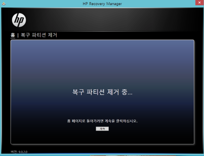Go to 홈 breadcrumb link

pos(13,35)
